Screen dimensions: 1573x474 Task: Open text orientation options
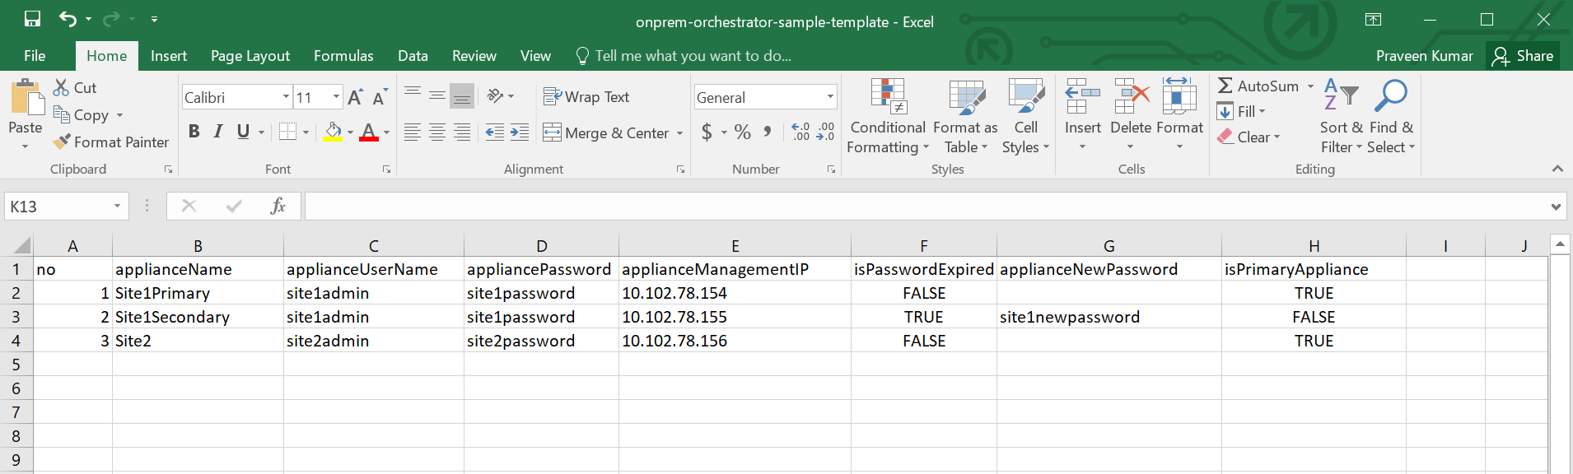click(x=500, y=96)
